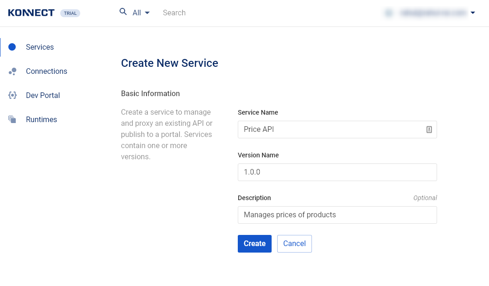
Task: Go to Connections in sidebar
Action: [x=46, y=71]
